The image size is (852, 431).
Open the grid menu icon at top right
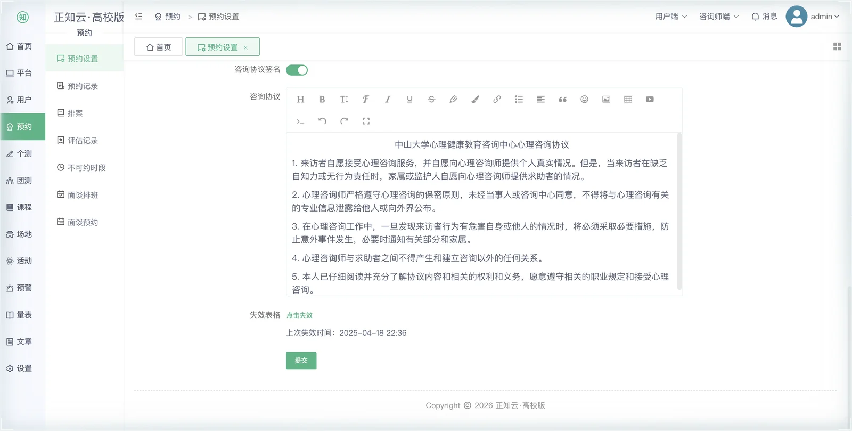(x=837, y=47)
